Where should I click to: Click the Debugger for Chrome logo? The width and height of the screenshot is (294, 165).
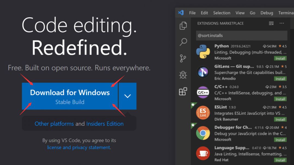pyautogui.click(x=203, y=133)
